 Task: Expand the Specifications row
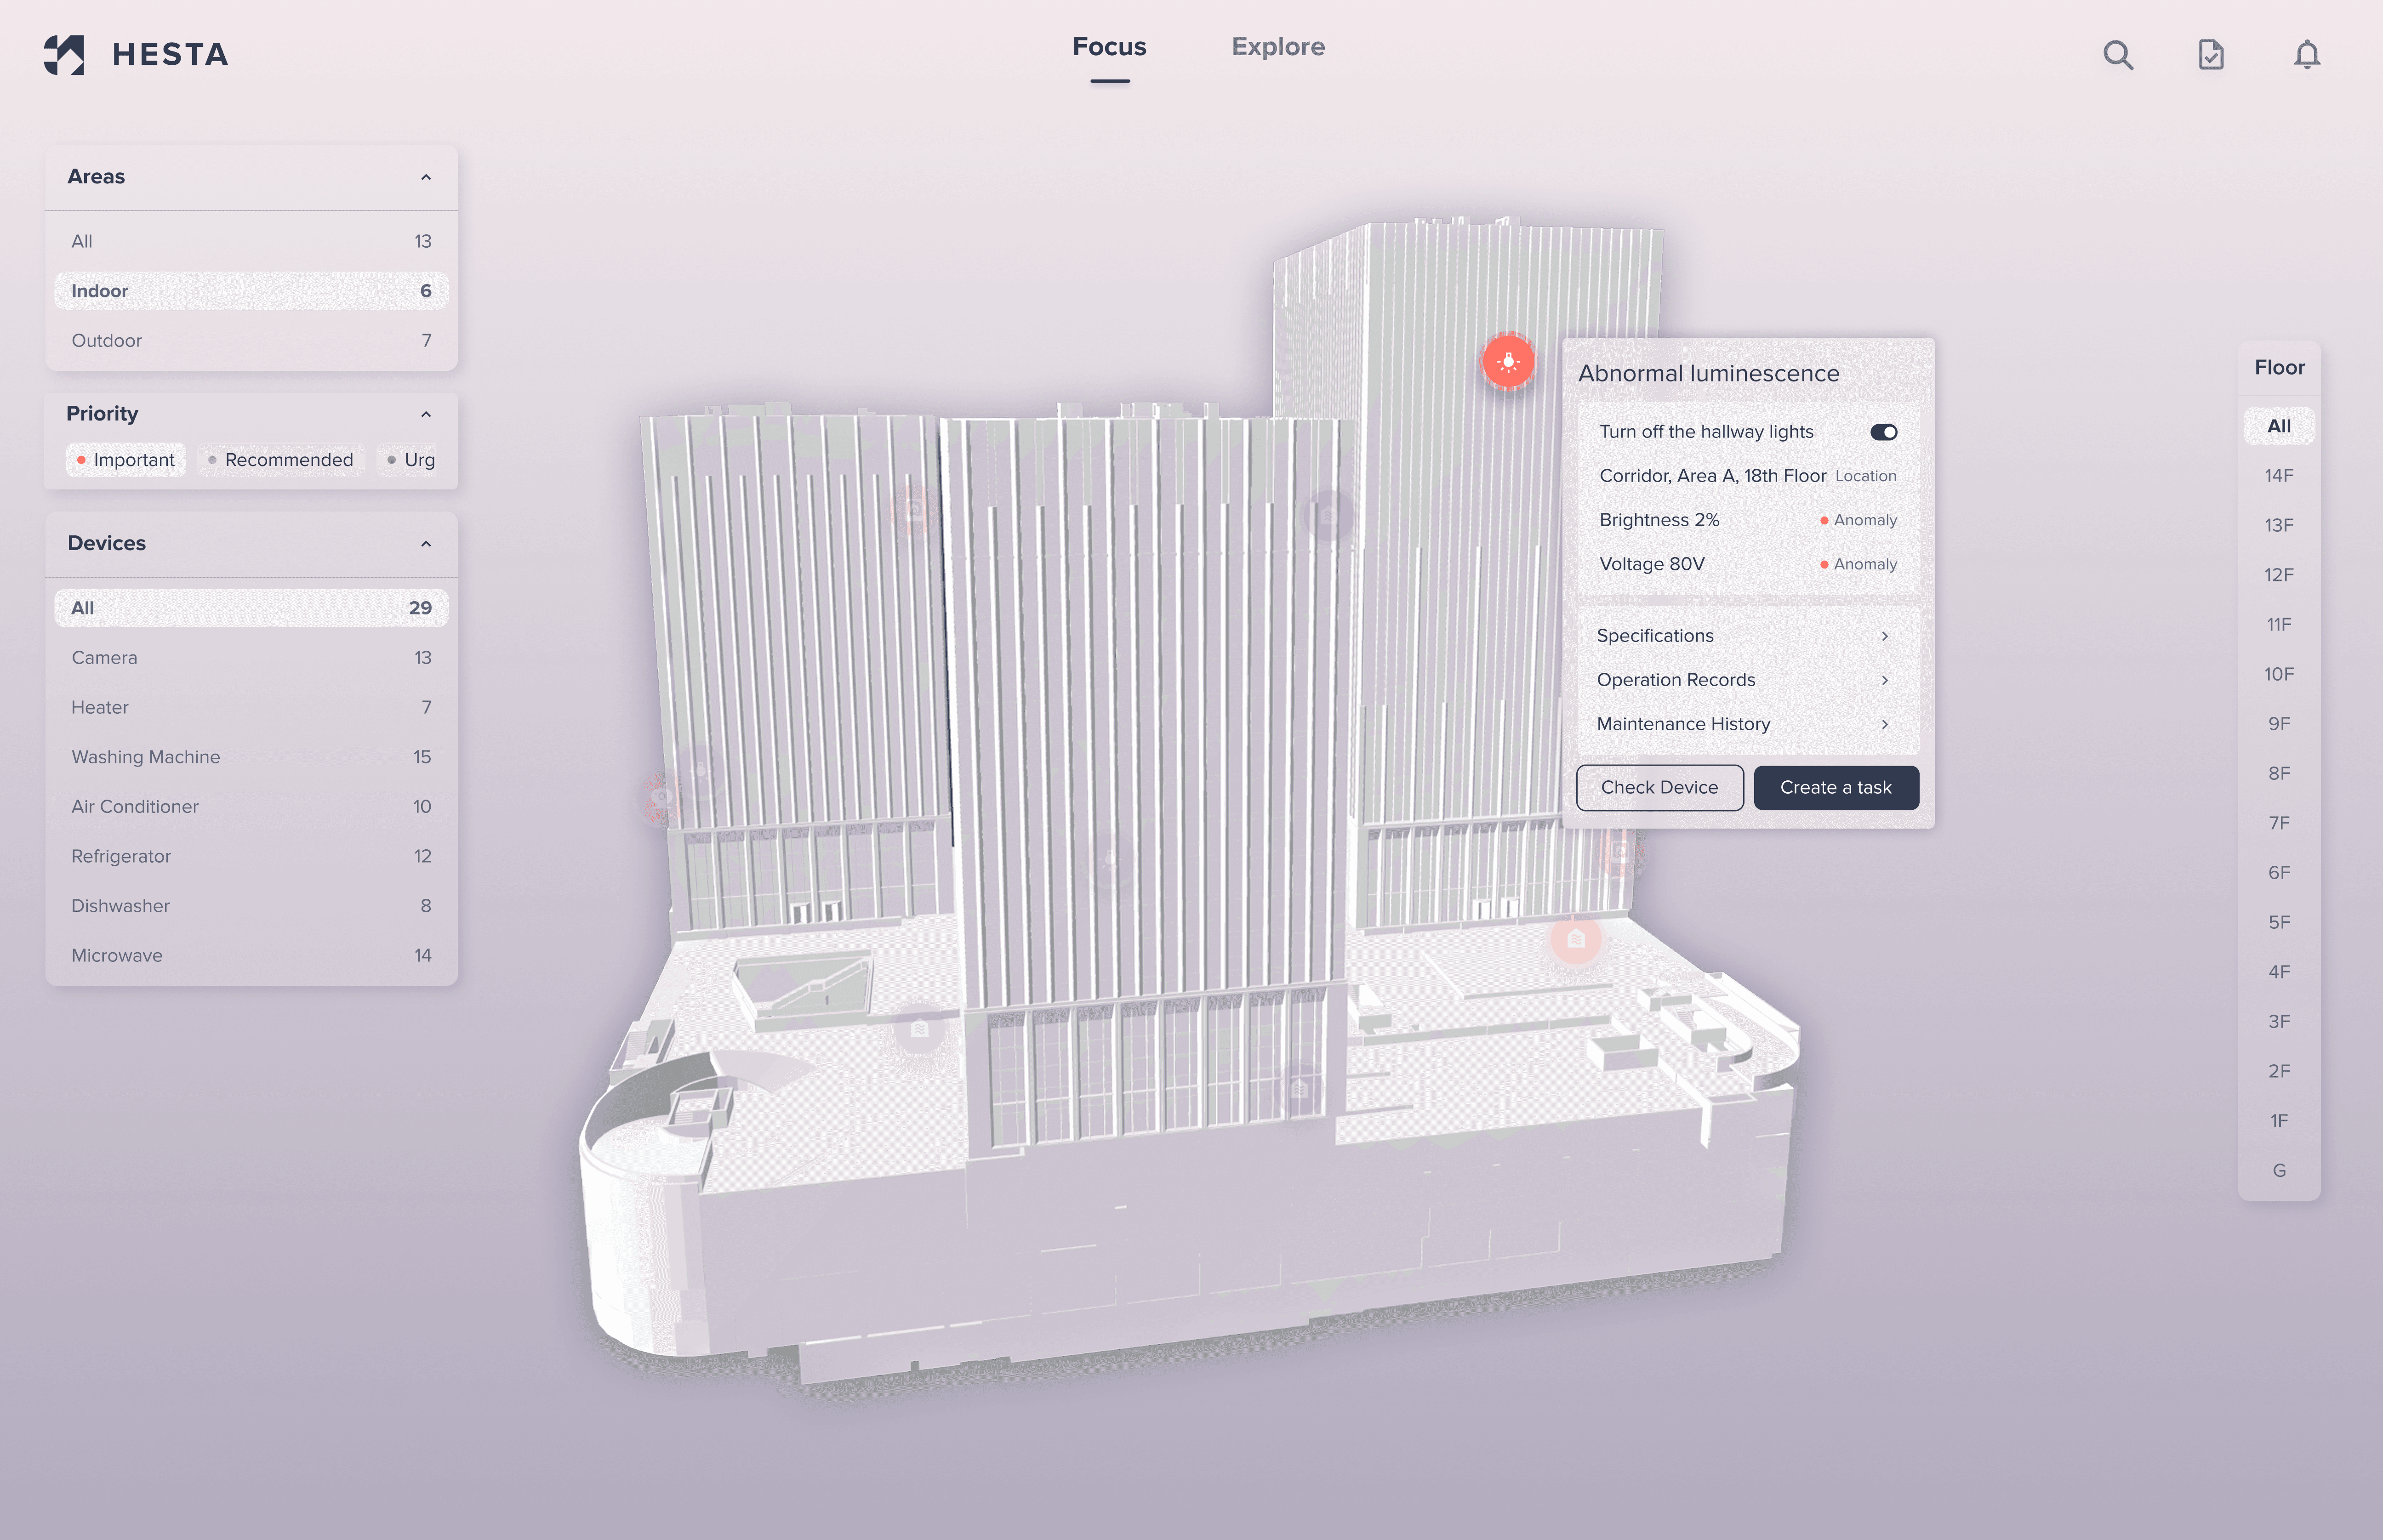[x=1746, y=636]
